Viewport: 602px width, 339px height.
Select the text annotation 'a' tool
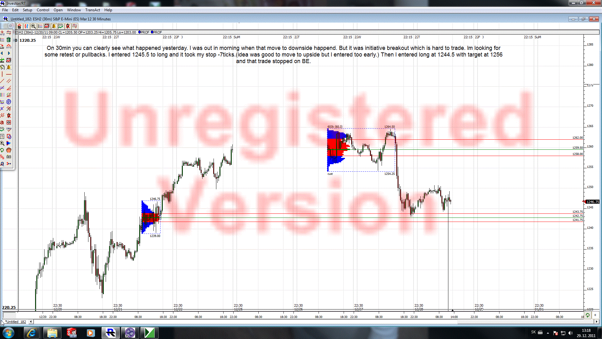(2, 122)
